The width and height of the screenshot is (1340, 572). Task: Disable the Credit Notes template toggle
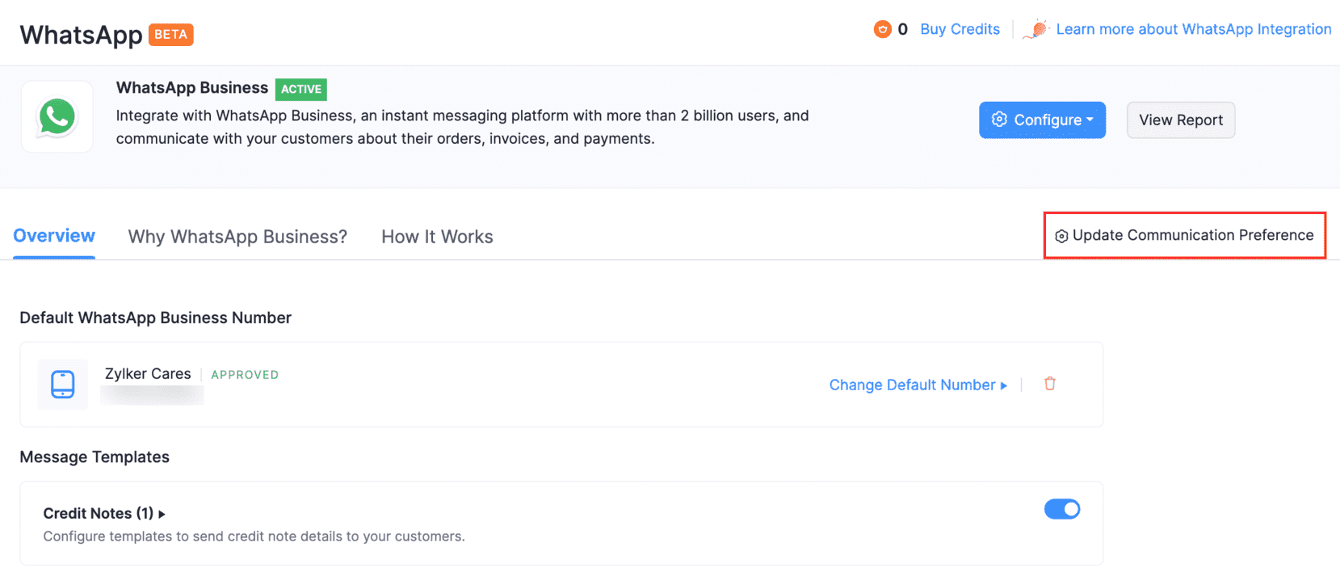(x=1061, y=509)
